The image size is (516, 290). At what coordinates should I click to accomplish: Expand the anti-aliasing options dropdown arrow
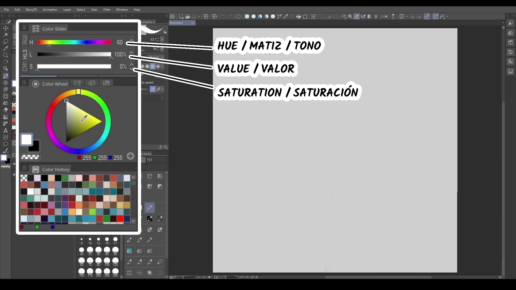click(162, 66)
